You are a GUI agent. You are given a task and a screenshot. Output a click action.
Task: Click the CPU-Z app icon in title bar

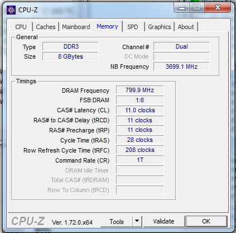pyautogui.click(x=11, y=10)
